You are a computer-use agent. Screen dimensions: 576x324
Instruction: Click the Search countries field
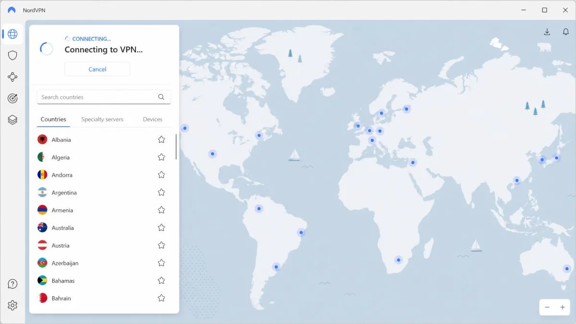pos(104,97)
